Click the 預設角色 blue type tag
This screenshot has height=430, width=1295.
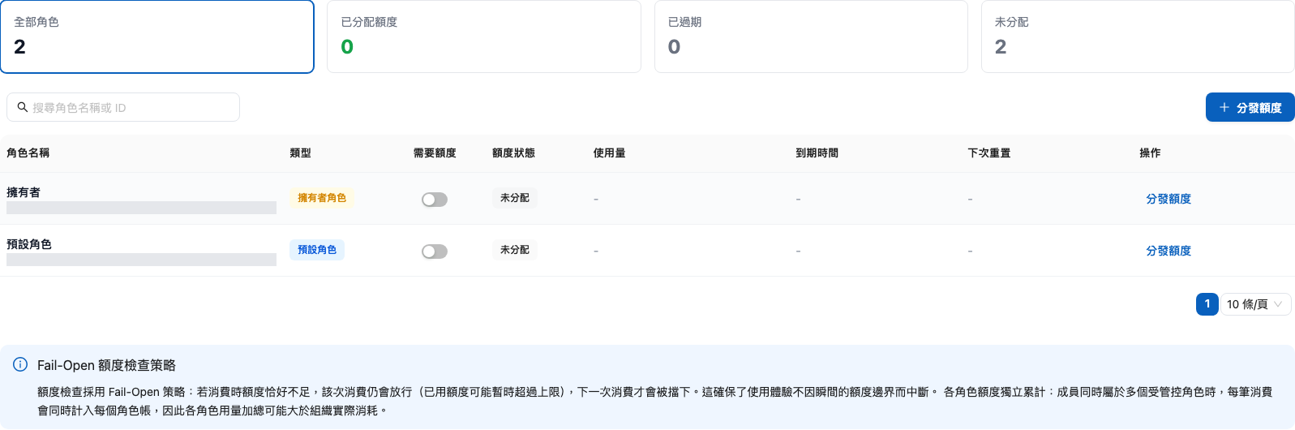coord(317,250)
